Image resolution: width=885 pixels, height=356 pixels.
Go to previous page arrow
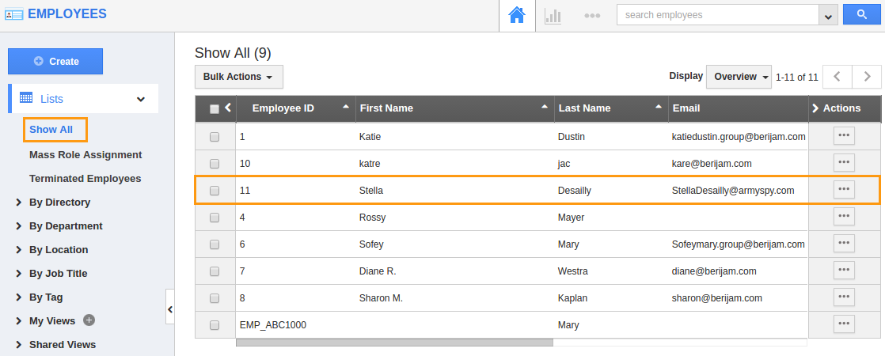point(838,77)
